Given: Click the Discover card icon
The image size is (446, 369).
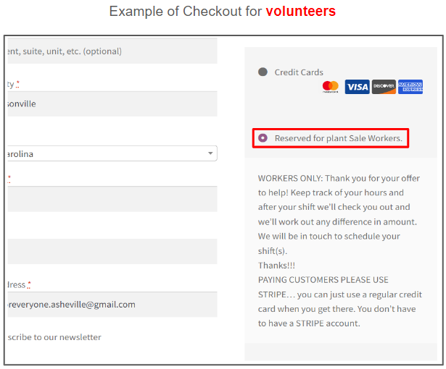Looking at the screenshot, I should click(x=384, y=87).
